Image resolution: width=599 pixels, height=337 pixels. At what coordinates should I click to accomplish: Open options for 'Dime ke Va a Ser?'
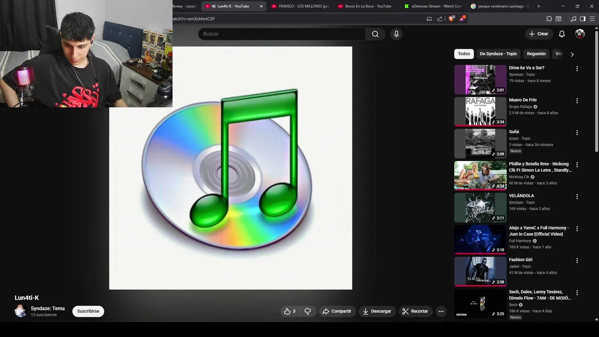coord(577,69)
